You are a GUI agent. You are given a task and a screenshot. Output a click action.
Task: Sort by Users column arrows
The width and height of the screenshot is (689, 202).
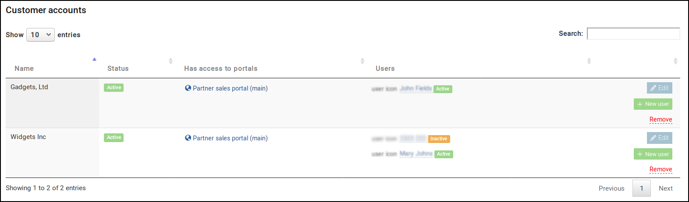click(589, 61)
